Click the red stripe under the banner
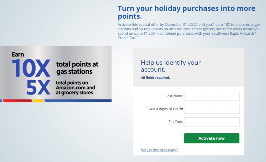This screenshot has height=162, width=266. coord(17,101)
